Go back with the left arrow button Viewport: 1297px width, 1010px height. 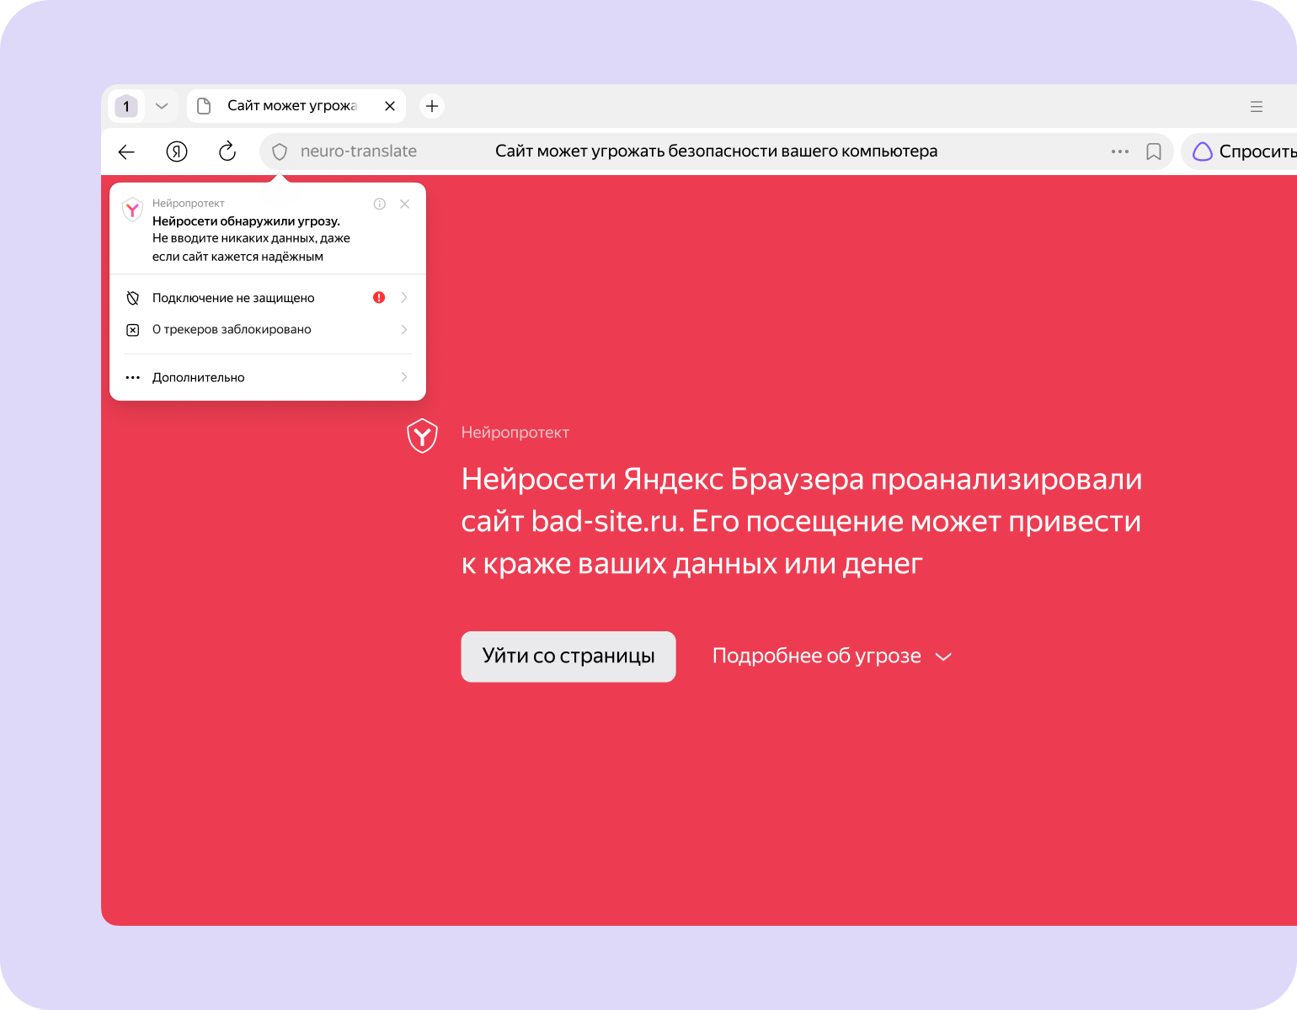tap(126, 151)
